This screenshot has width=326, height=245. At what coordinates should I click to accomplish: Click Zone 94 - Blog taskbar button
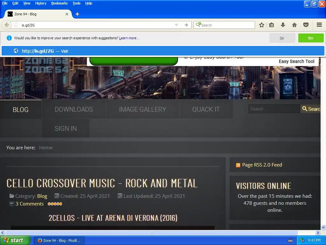click(59, 241)
